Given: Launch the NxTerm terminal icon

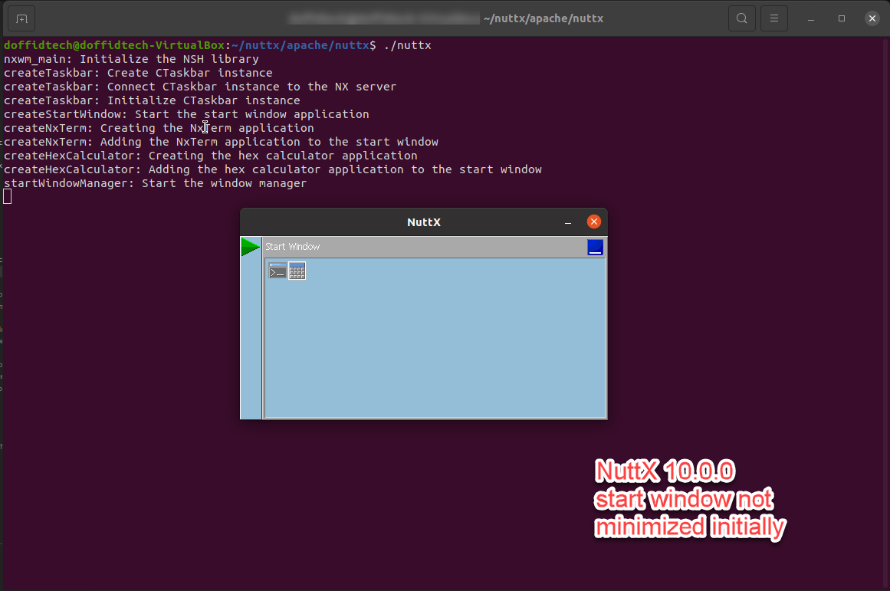Looking at the screenshot, I should [x=278, y=271].
